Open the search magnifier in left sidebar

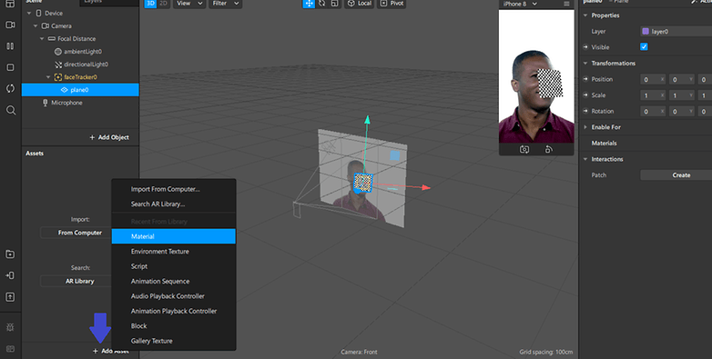(x=10, y=110)
